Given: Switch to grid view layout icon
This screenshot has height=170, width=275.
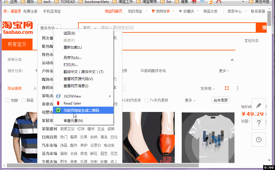Looking at the screenshot, I should click(227, 88).
